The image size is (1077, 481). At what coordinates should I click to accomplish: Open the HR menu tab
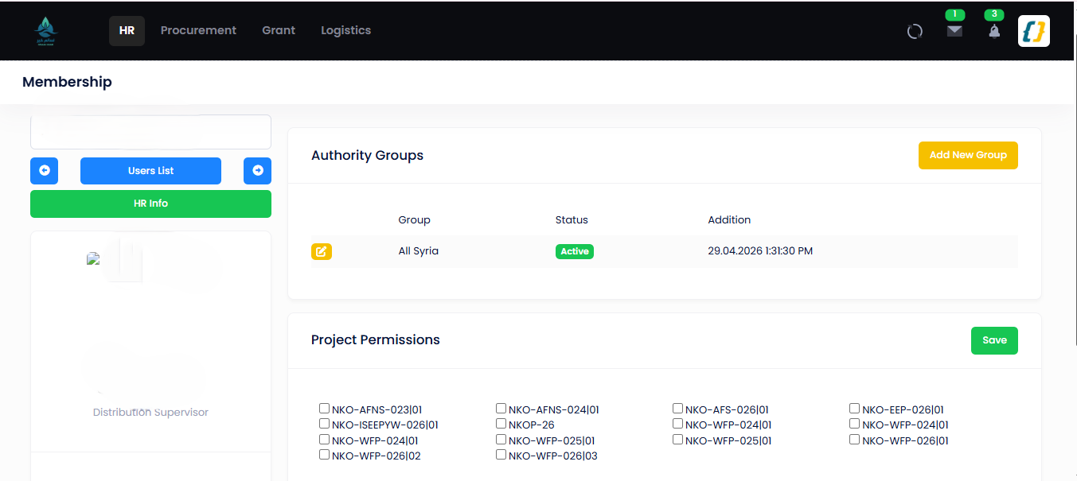(127, 31)
